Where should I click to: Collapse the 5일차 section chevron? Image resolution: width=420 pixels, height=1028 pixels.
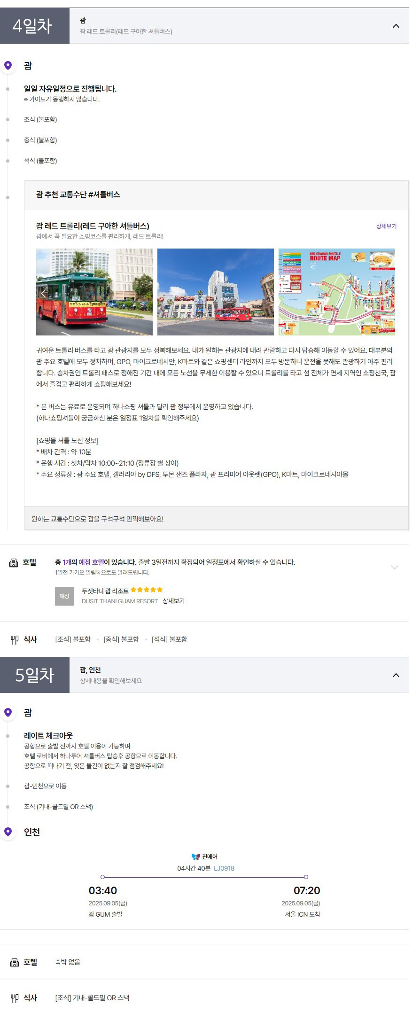coord(396,675)
